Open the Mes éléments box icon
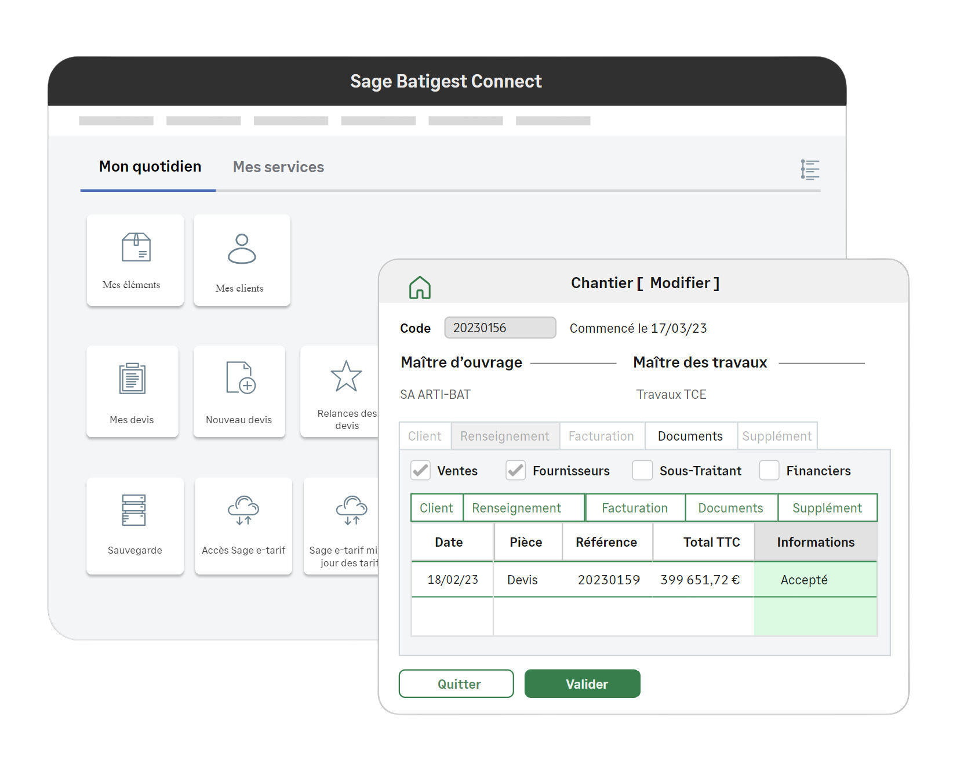Viewport: 953px width, 760px height. [136, 248]
